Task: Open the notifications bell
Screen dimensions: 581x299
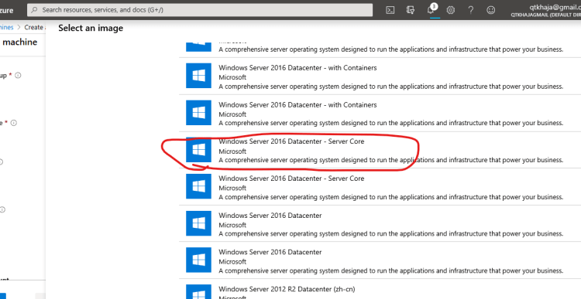Action: (431, 10)
